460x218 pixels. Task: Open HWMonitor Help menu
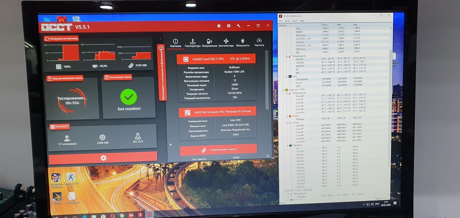pyautogui.click(x=302, y=21)
